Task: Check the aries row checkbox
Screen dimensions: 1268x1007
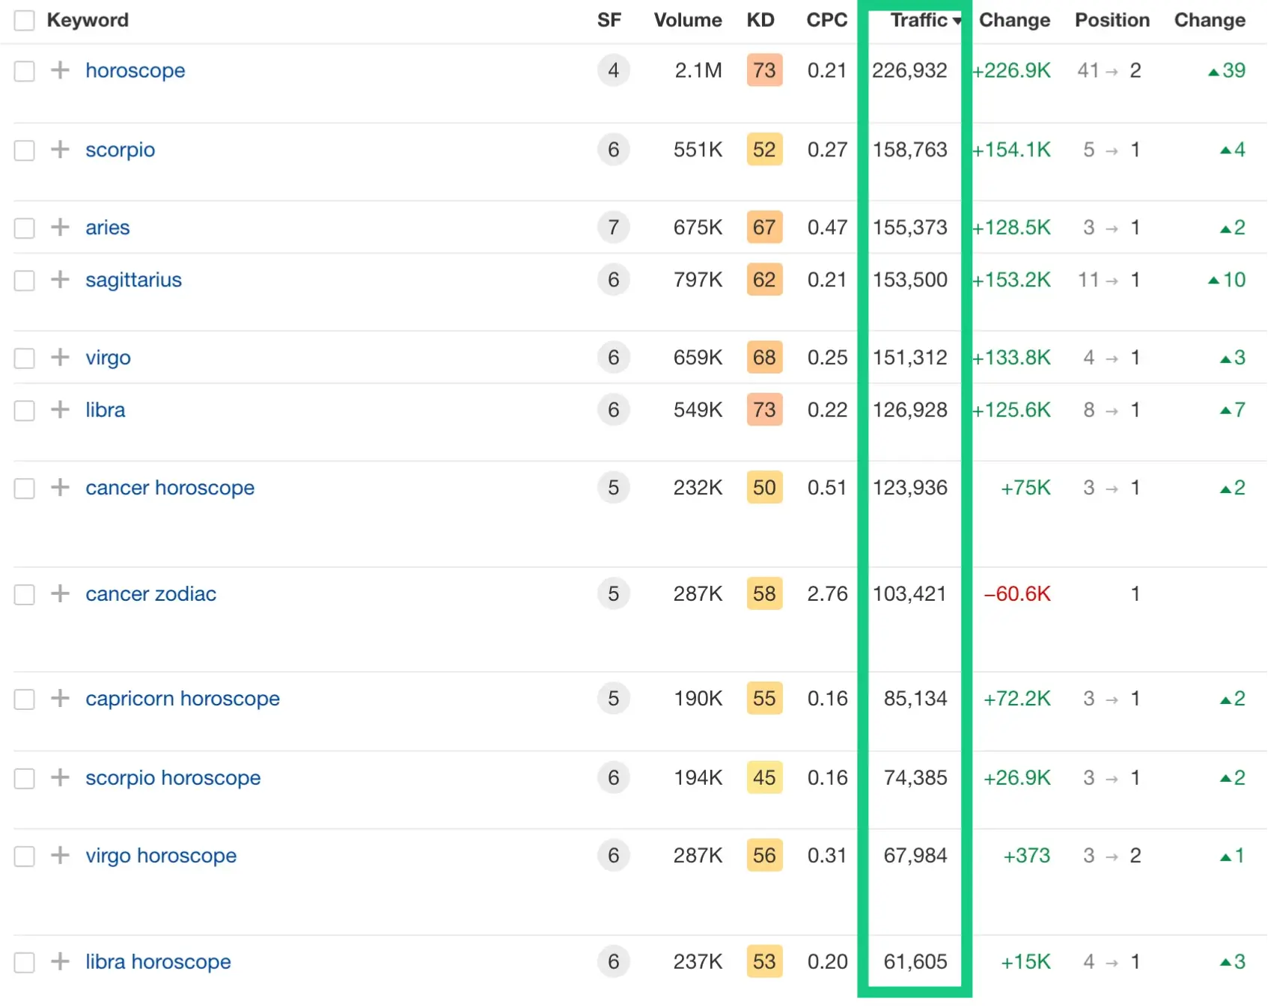Action: 25,228
